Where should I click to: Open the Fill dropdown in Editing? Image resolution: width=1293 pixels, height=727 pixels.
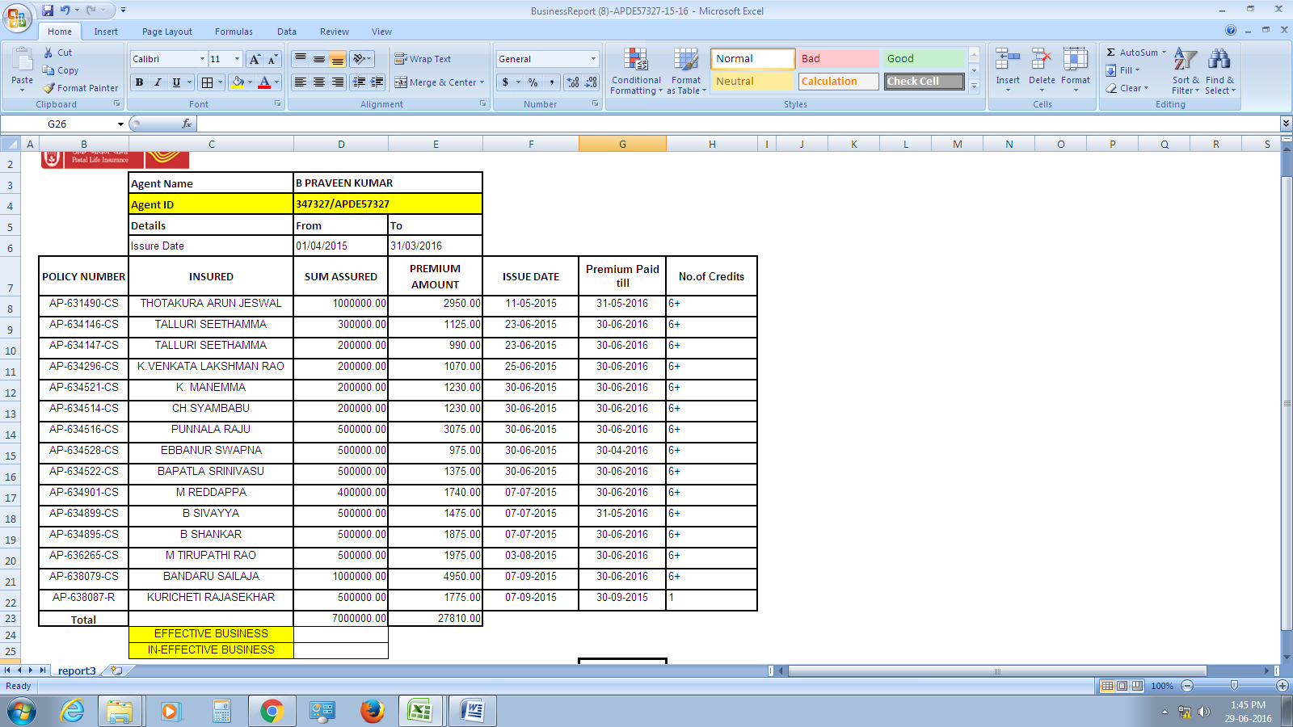(1123, 70)
